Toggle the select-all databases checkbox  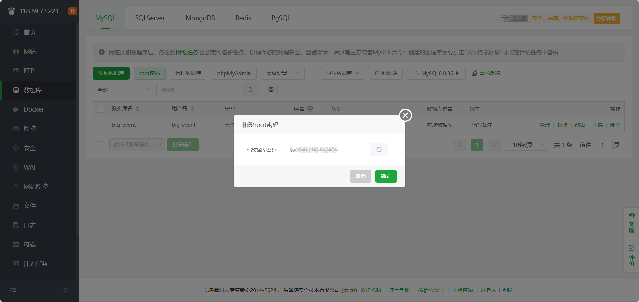tap(101, 109)
